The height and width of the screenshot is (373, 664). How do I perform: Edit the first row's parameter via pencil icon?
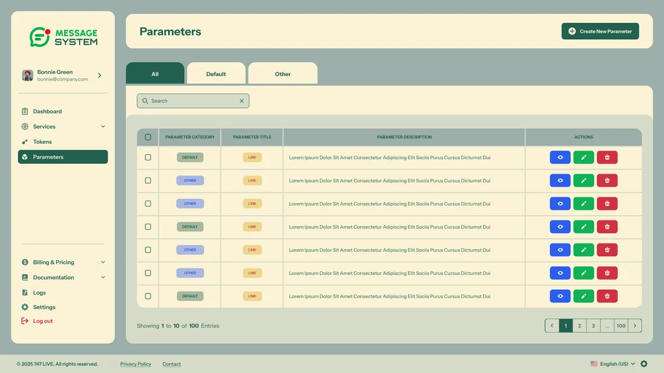click(x=584, y=157)
